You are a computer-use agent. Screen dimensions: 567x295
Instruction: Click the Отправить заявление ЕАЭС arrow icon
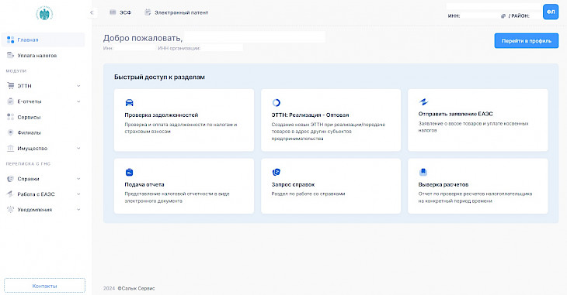click(x=423, y=102)
